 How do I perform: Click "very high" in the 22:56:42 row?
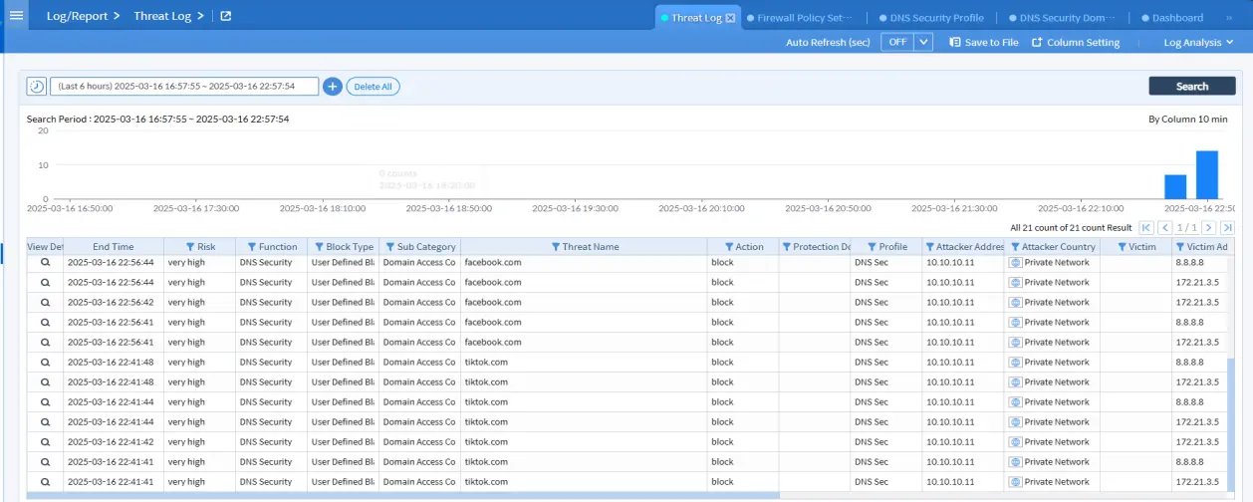click(x=186, y=303)
